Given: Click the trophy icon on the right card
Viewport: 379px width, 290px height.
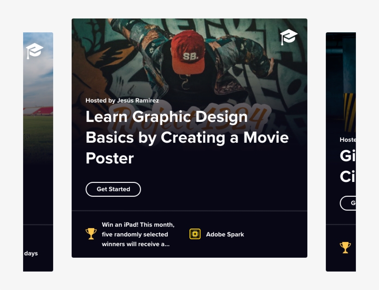Looking at the screenshot, I should [x=345, y=248].
